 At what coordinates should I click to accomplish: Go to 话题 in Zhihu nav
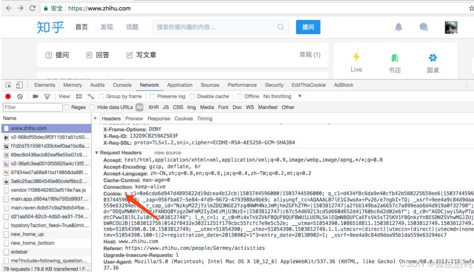pos(132,27)
